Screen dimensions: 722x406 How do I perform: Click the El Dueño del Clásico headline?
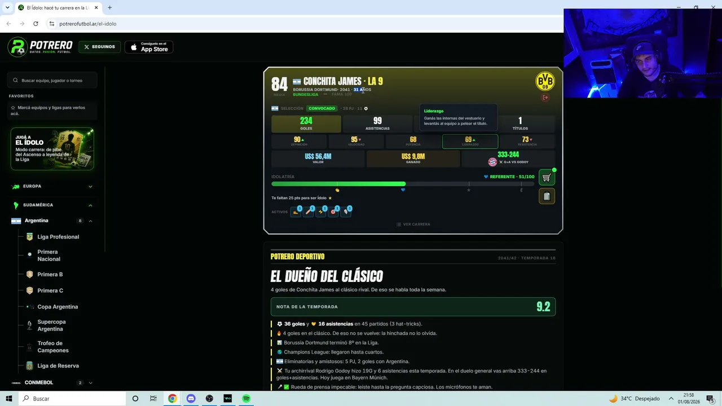(x=327, y=276)
